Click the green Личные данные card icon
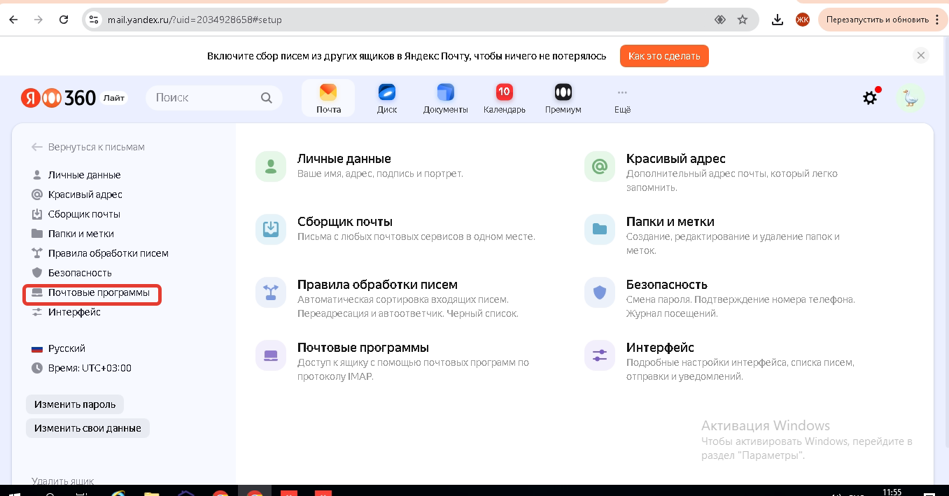 271,166
